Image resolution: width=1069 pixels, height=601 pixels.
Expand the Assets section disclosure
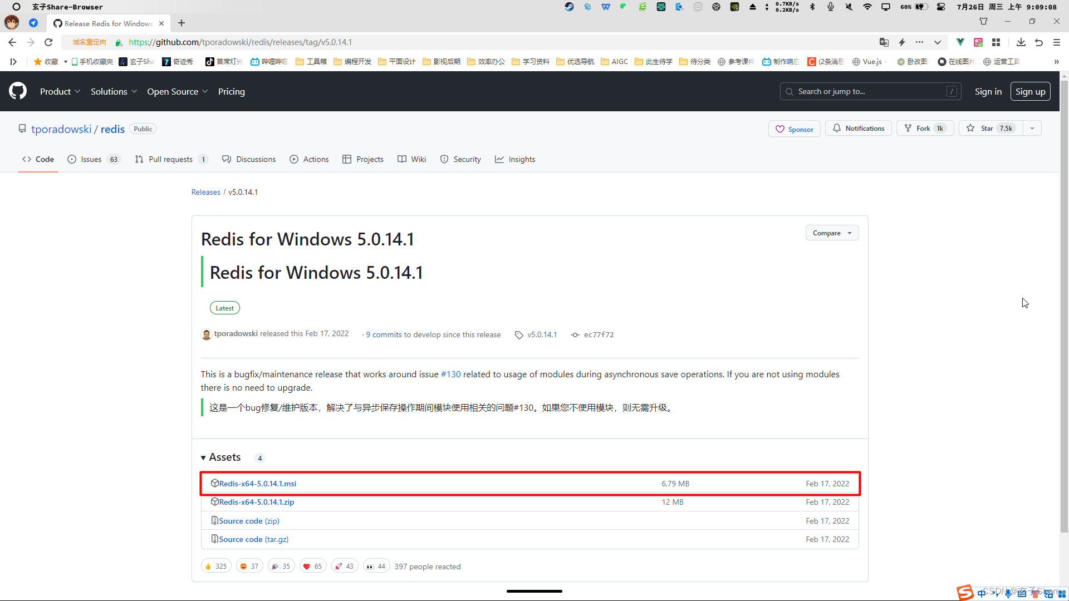tap(203, 457)
